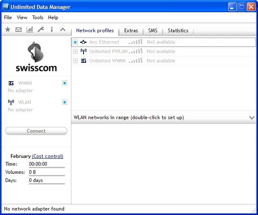258x215 pixels.
Task: Click the Days usage progress bar
Action: (47, 184)
